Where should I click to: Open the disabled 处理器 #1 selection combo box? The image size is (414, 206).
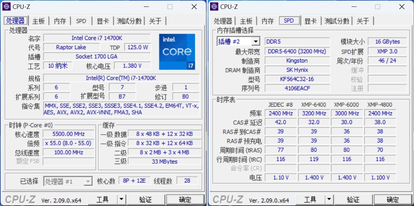coord(68,181)
